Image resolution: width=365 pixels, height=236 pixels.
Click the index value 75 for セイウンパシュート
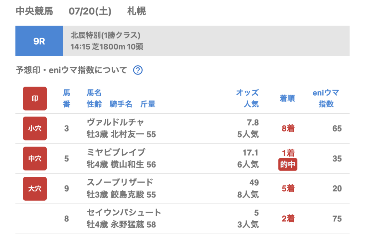pos(337,219)
